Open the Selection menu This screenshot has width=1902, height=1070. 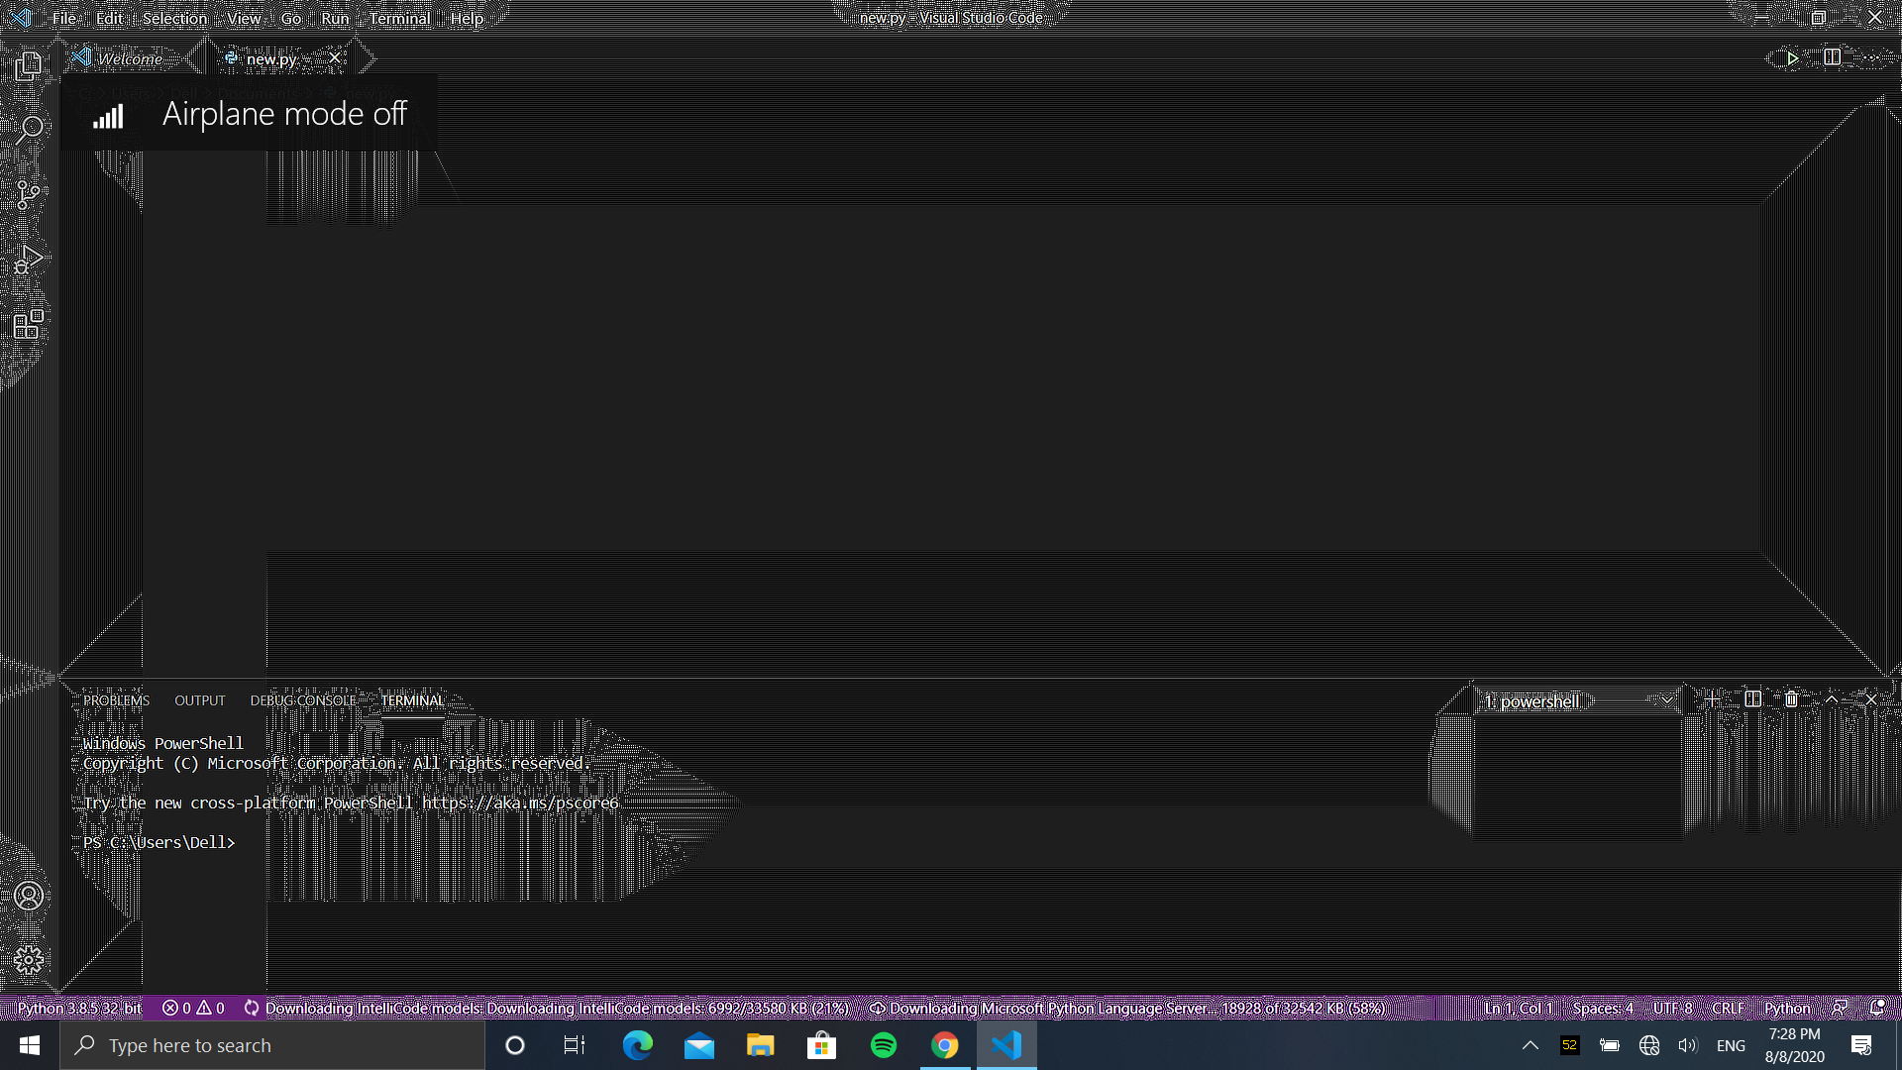click(x=174, y=18)
